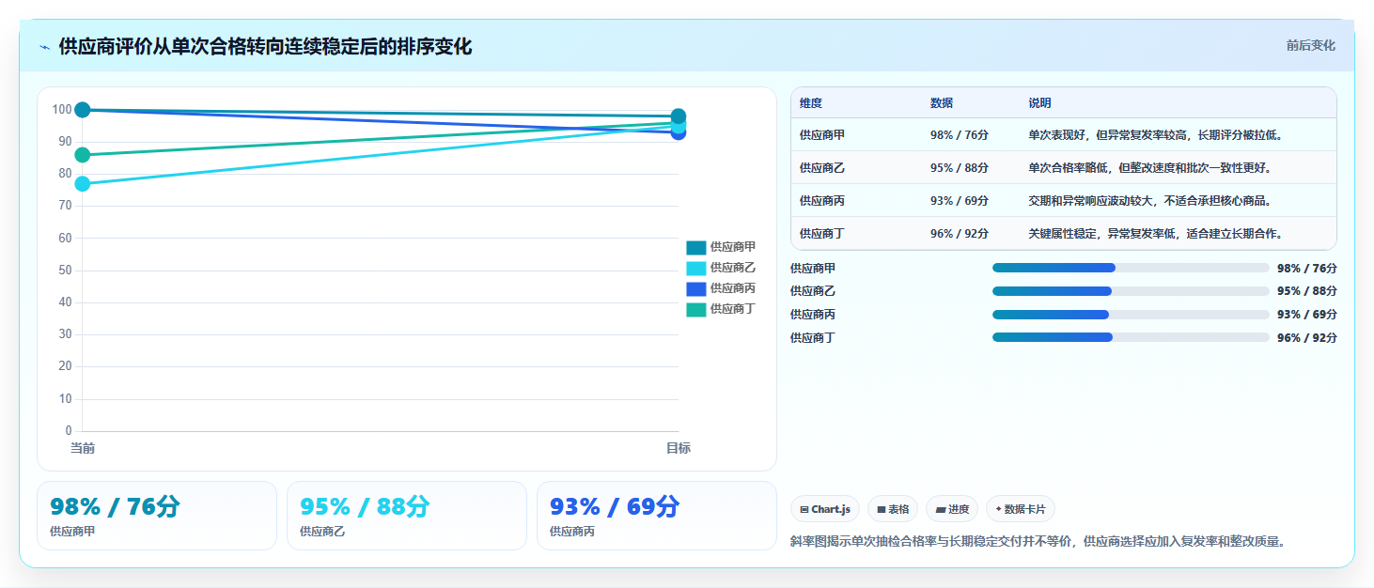Click the note 交期和异常响应波动较大
The image size is (1374, 588).
pyautogui.click(x=1150, y=201)
